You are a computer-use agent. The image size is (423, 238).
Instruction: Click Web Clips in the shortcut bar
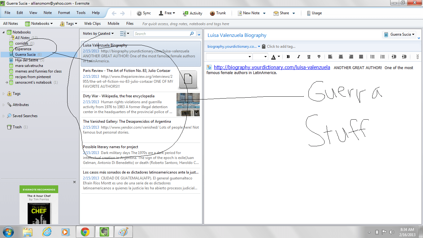tap(92, 24)
